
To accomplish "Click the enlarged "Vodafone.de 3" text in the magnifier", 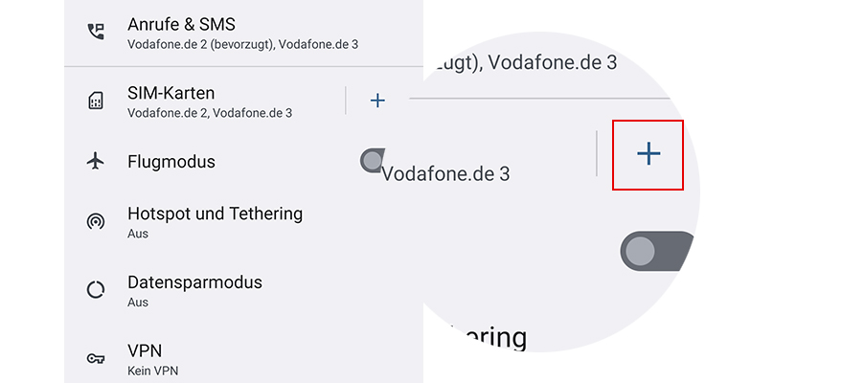I will tap(445, 174).
